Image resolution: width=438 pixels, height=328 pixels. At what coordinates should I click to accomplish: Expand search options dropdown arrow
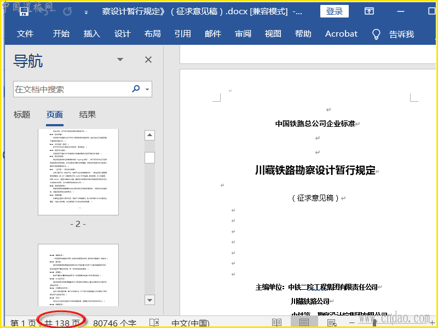point(147,90)
